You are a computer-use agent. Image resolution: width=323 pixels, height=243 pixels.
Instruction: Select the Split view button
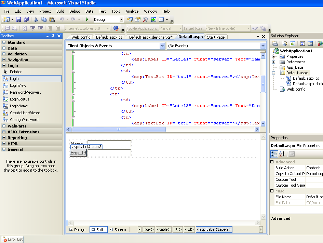point(98,230)
